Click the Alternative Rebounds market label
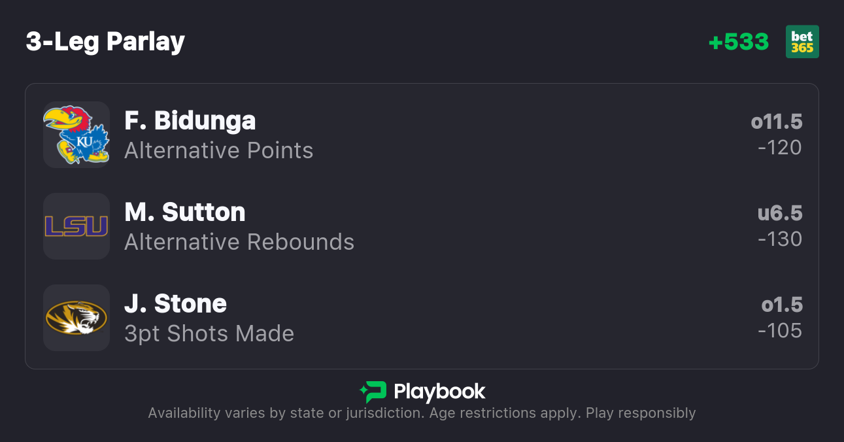Viewport: 844px width, 442px height. (x=239, y=242)
